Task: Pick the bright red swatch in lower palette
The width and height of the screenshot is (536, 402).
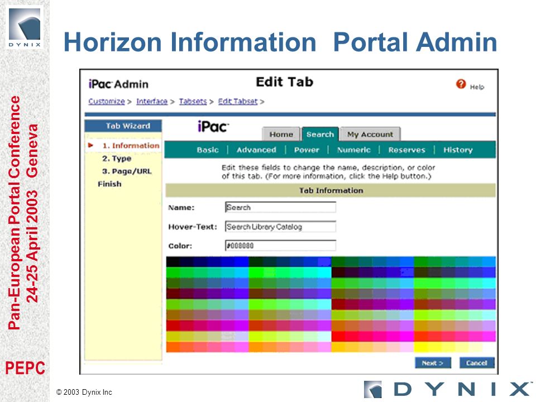Action: click(x=338, y=336)
